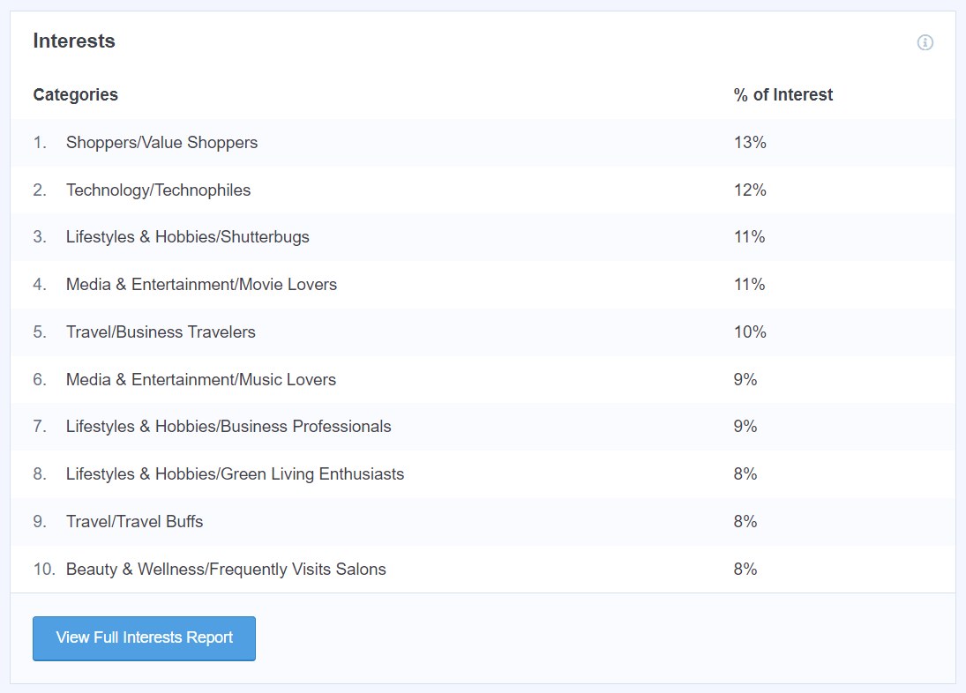Select the Shoppers/Value Shoppers interest row

[161, 142]
